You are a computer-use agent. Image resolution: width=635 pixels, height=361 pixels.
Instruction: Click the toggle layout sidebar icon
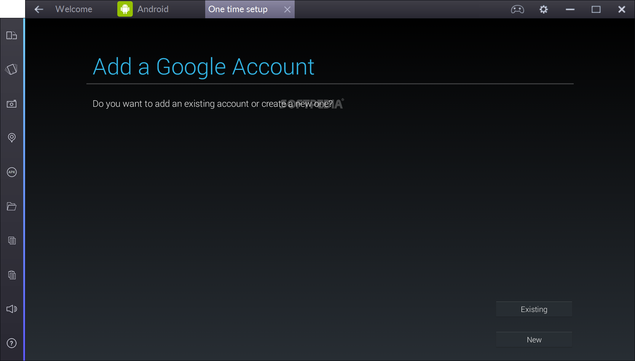12,35
